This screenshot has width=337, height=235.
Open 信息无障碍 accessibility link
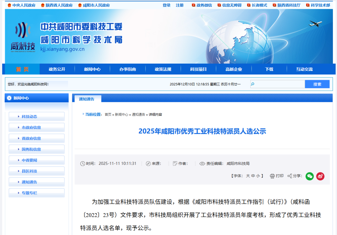click(x=229, y=5)
